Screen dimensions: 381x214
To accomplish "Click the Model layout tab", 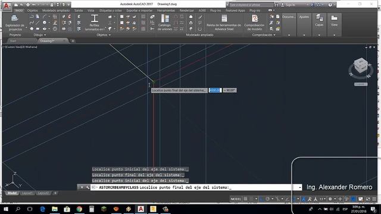I will tap(12, 193).
